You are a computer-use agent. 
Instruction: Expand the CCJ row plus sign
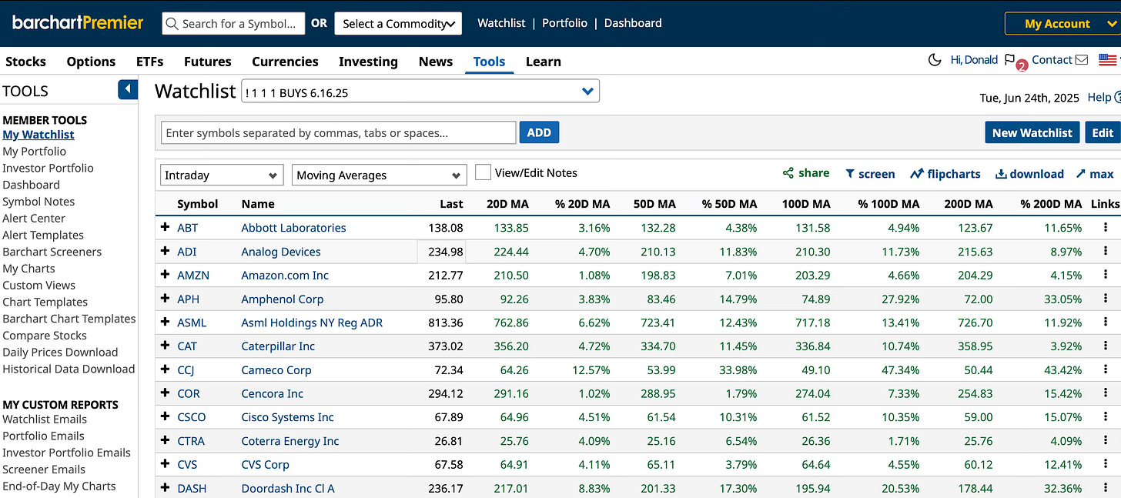coord(164,369)
